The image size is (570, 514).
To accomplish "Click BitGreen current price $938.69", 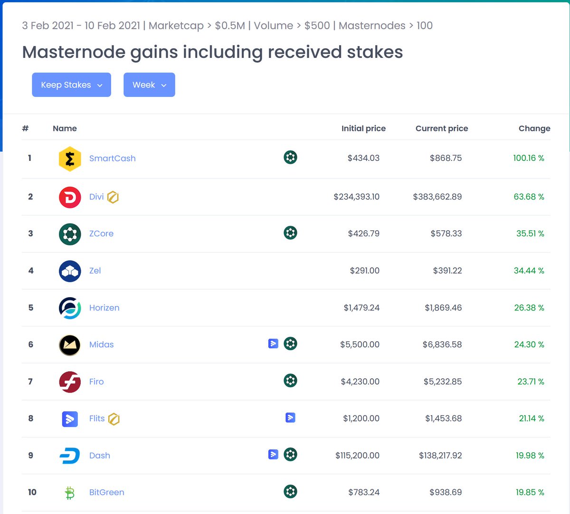I will 446,493.
